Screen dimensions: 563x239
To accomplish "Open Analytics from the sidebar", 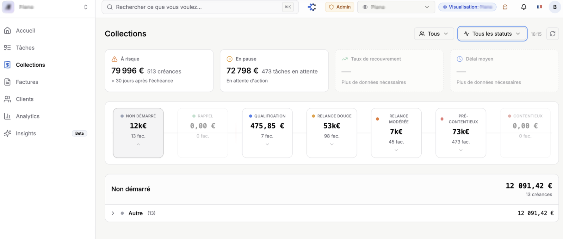I will coord(28,116).
